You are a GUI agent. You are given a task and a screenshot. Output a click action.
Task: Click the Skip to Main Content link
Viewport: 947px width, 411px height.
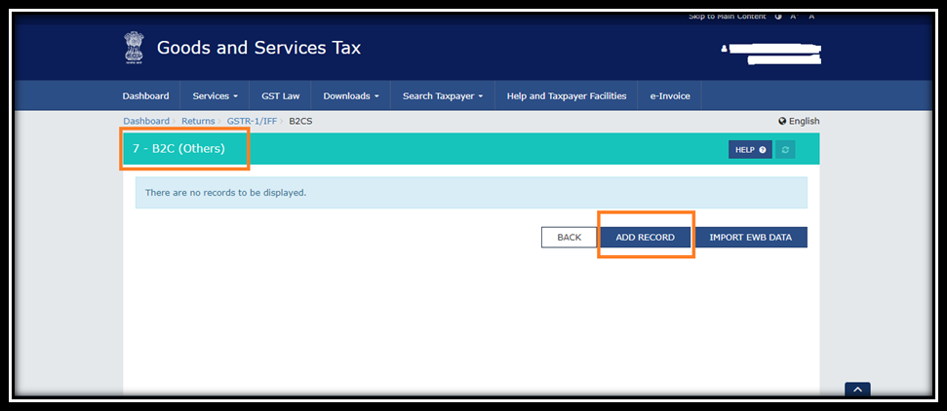[728, 17]
